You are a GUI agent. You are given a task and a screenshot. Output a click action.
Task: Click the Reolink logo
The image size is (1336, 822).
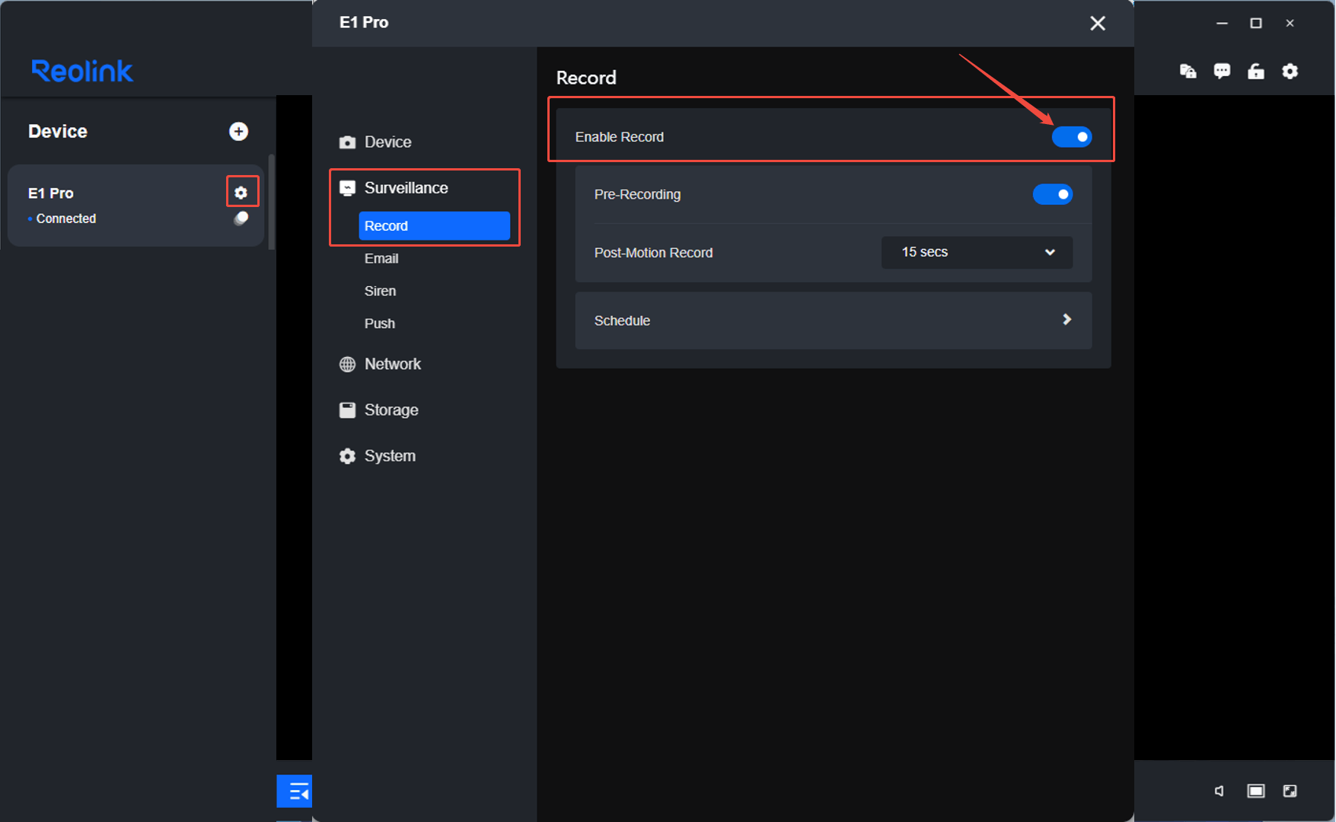pos(82,71)
